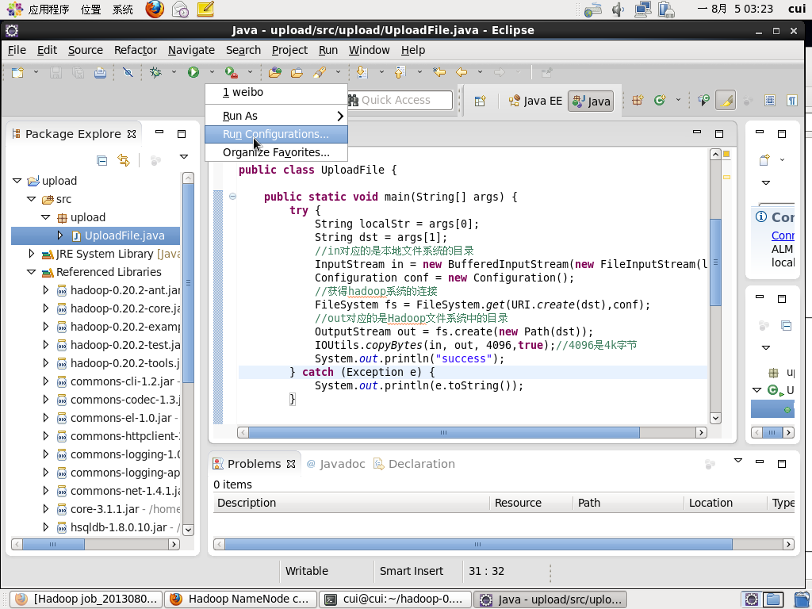The width and height of the screenshot is (812, 609).
Task: Open Package Explorer view menu dropdown
Action: click(x=183, y=157)
